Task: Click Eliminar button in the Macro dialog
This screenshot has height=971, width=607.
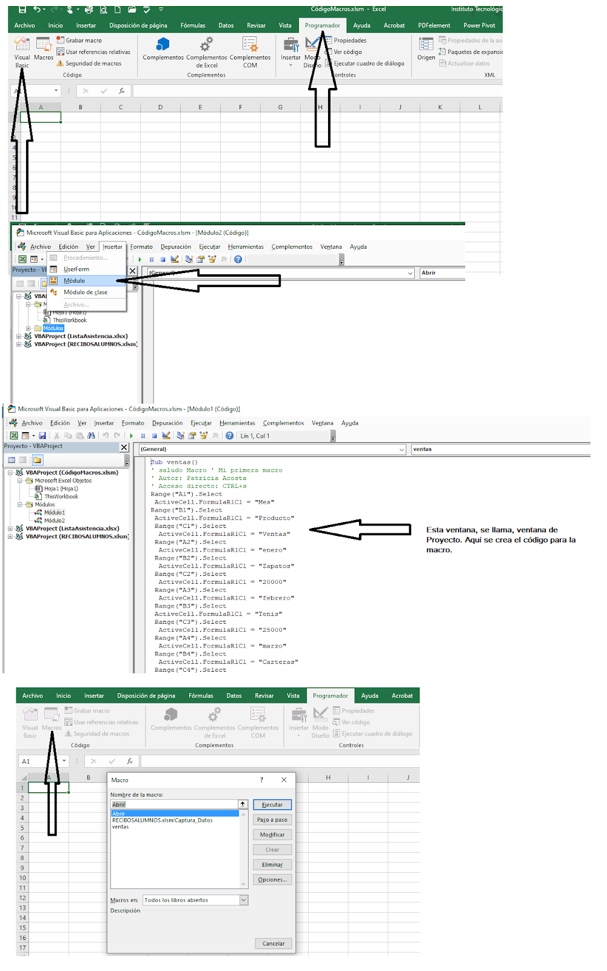Action: [x=272, y=865]
